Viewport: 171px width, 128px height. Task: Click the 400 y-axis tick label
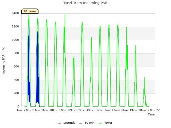[16, 80]
